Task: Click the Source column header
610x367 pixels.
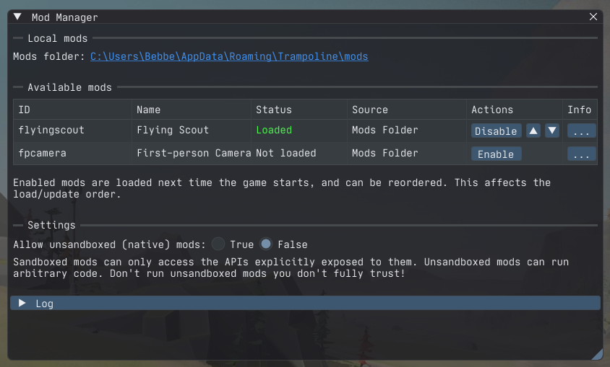Action: (370, 110)
